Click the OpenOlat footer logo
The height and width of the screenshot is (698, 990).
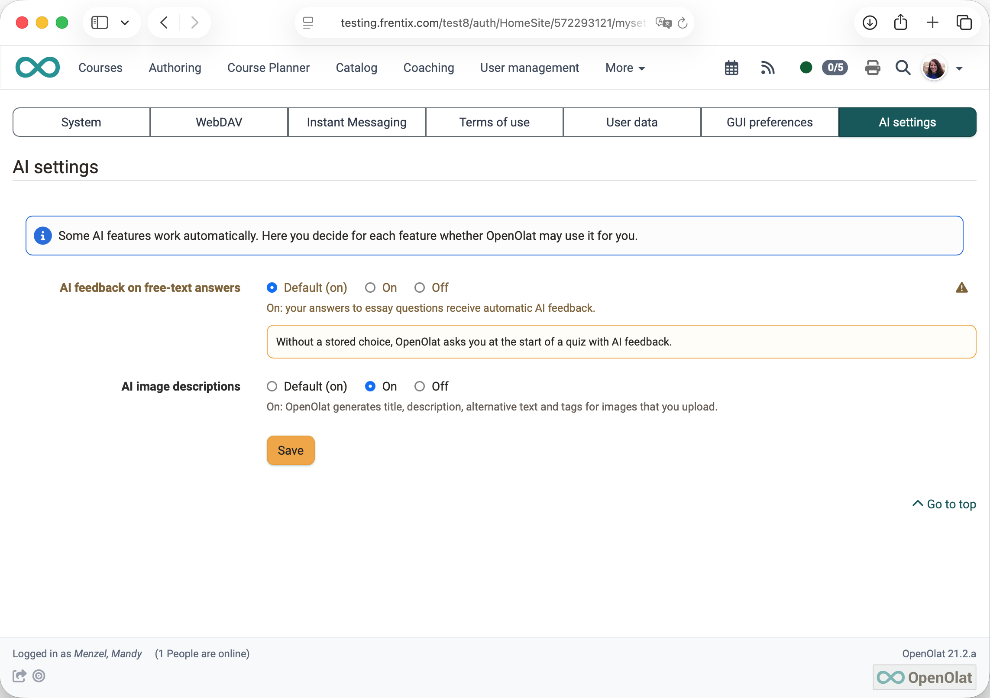click(x=924, y=677)
